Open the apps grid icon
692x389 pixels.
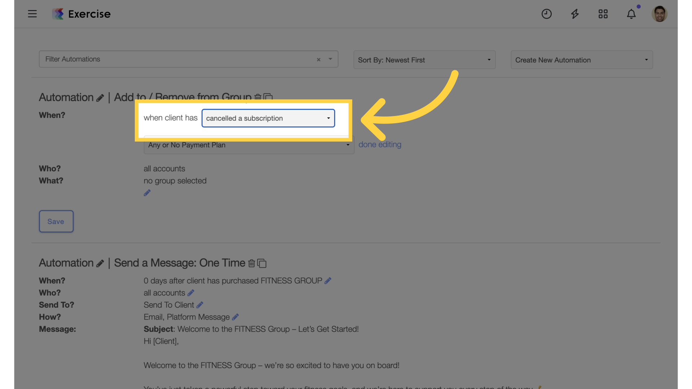tap(603, 14)
